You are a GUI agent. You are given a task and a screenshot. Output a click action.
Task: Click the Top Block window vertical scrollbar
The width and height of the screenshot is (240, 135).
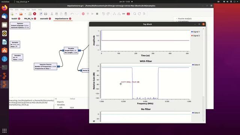[203, 75]
